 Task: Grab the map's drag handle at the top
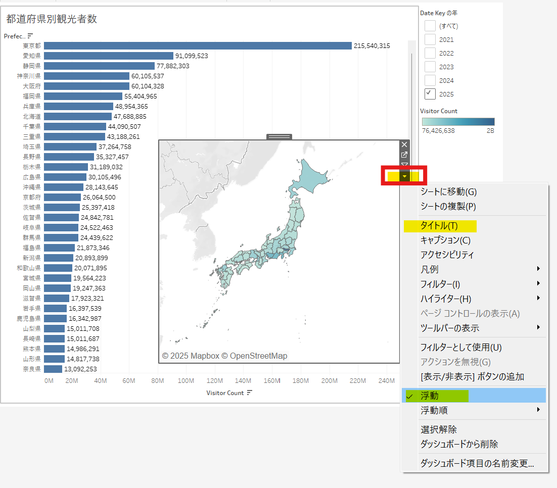(x=279, y=137)
